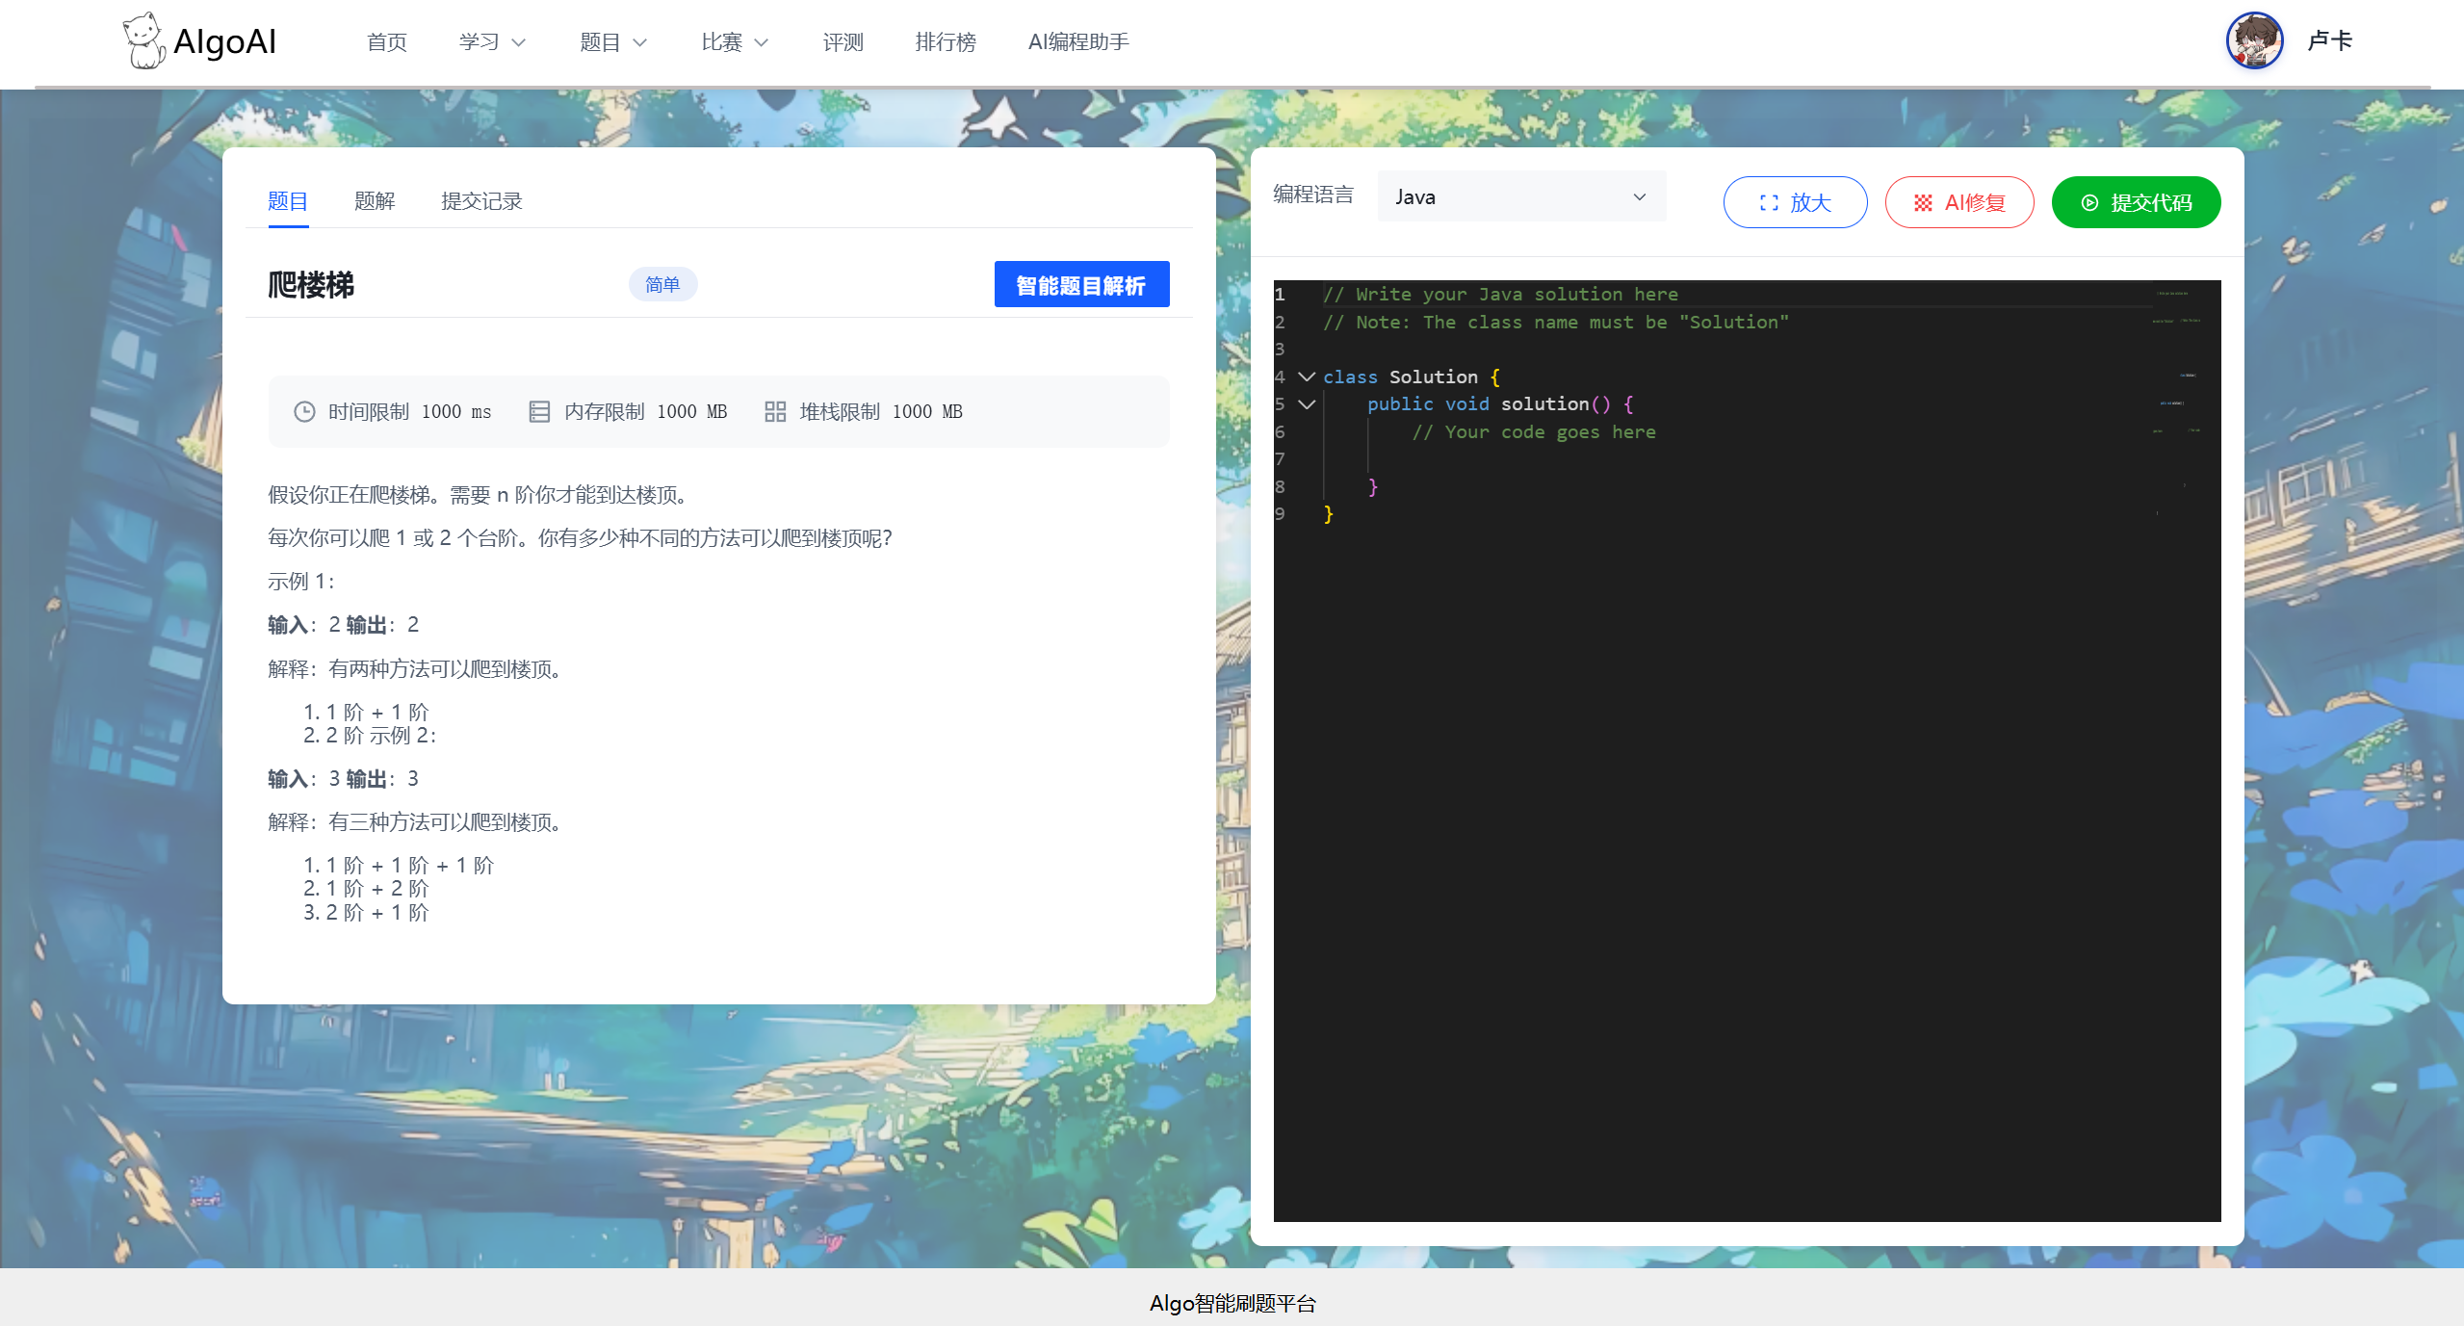
Task: Click the memory limit icon beside 内存限制
Action: click(539, 412)
